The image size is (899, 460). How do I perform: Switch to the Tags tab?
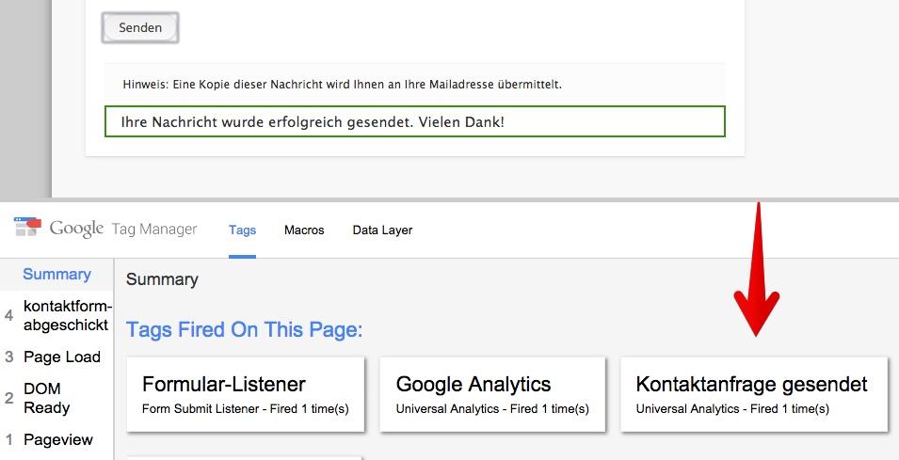coord(243,230)
